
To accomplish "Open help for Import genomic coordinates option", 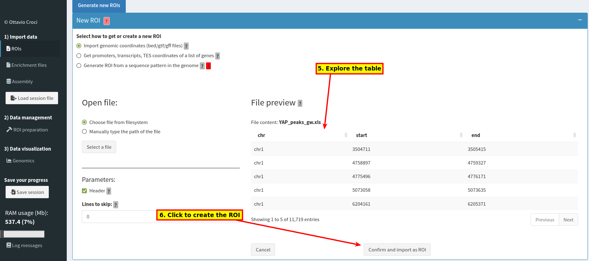I will click(x=186, y=46).
